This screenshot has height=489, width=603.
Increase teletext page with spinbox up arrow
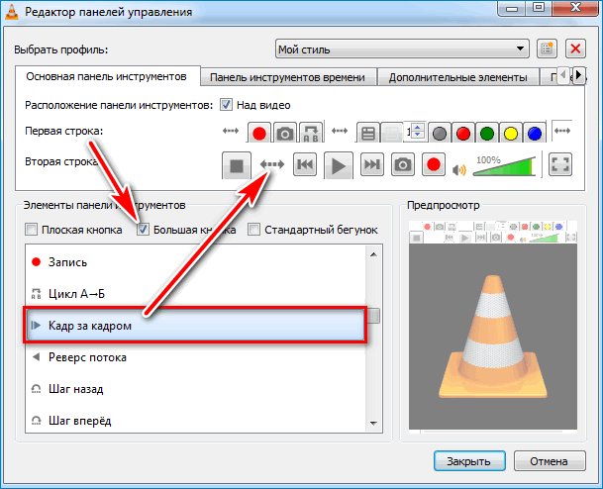pos(417,128)
